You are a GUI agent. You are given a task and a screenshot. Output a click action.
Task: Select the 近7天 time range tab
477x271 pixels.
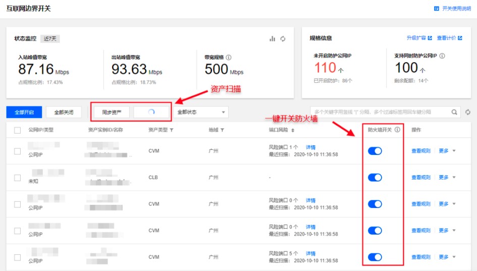tap(50, 38)
